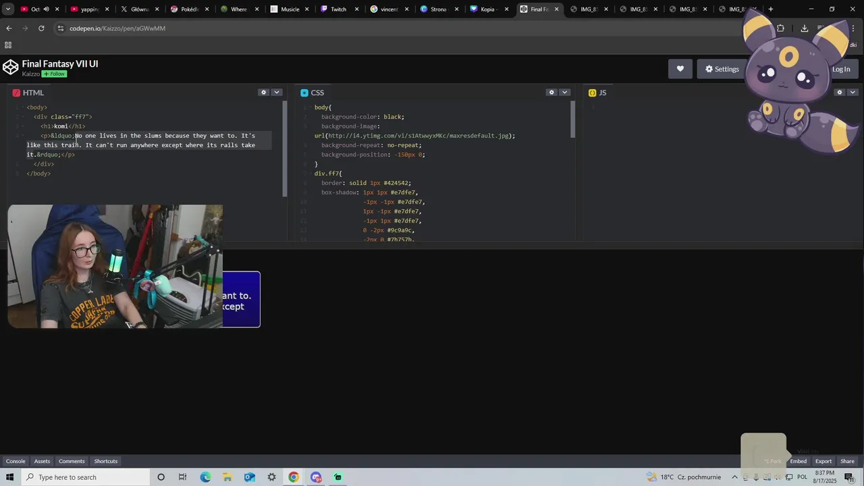Show hidden system tray icons
The width and height of the screenshot is (864, 486).
coord(735,477)
